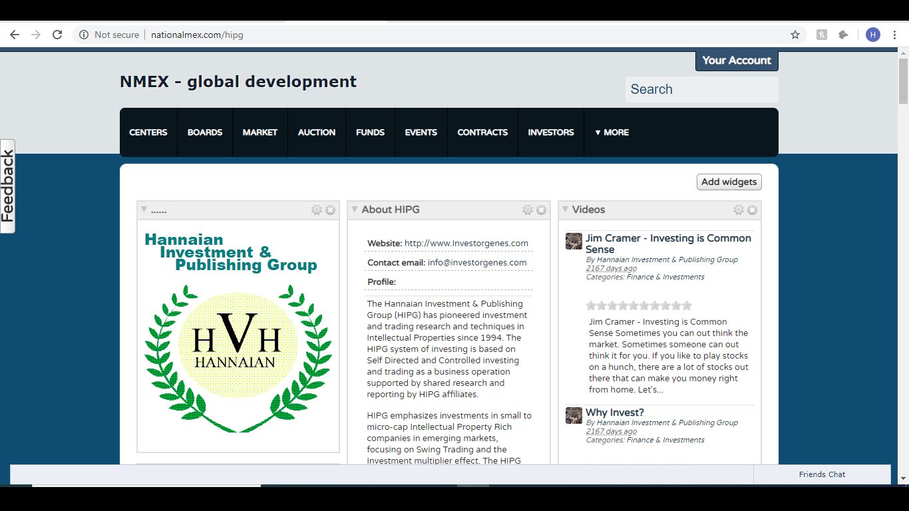Viewport: 909px width, 511px height.
Task: Expand the More navigation dropdown
Action: [612, 132]
